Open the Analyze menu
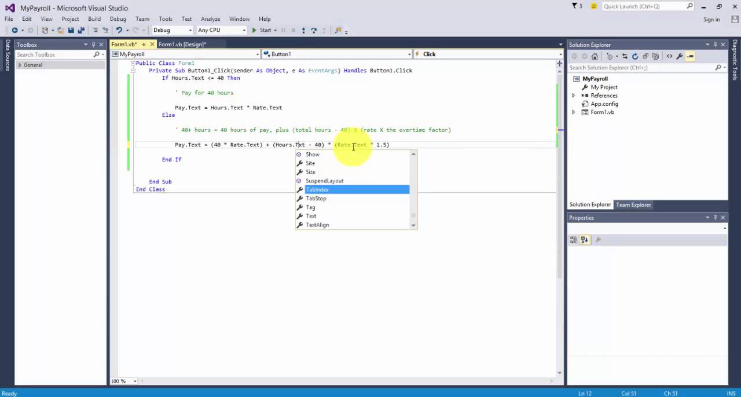 pyautogui.click(x=211, y=19)
